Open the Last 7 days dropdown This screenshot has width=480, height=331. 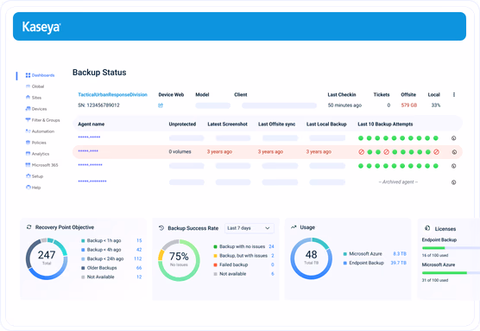[249, 228]
